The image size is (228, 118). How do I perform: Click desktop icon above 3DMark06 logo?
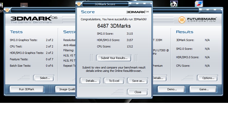point(24,5)
